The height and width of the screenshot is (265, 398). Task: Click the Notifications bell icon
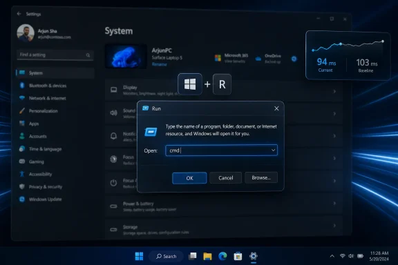tap(114, 136)
